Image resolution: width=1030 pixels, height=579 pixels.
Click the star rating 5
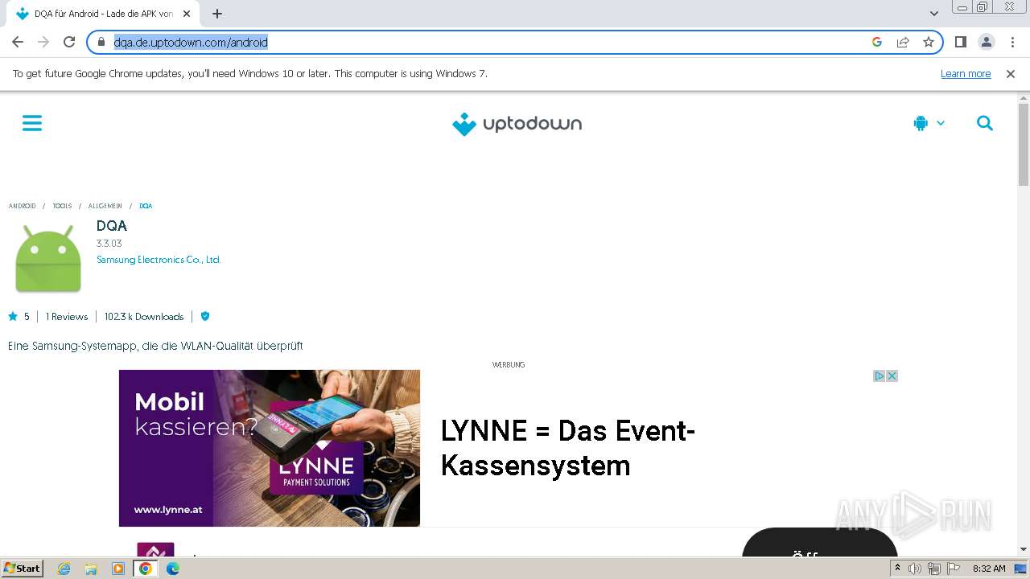(x=19, y=317)
